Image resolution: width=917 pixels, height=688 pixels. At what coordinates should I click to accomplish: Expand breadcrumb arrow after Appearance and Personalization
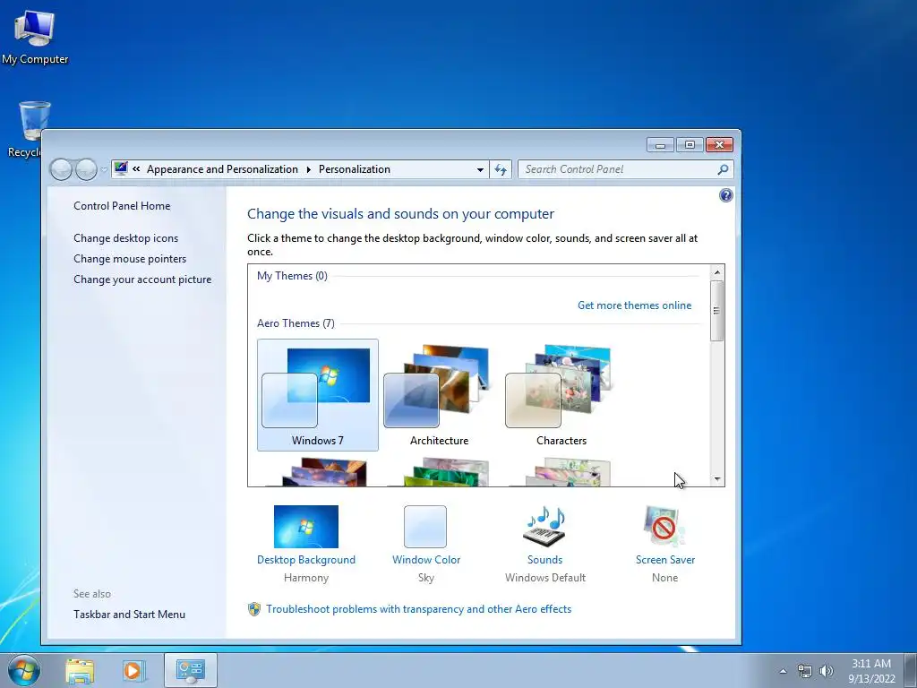[x=308, y=169]
